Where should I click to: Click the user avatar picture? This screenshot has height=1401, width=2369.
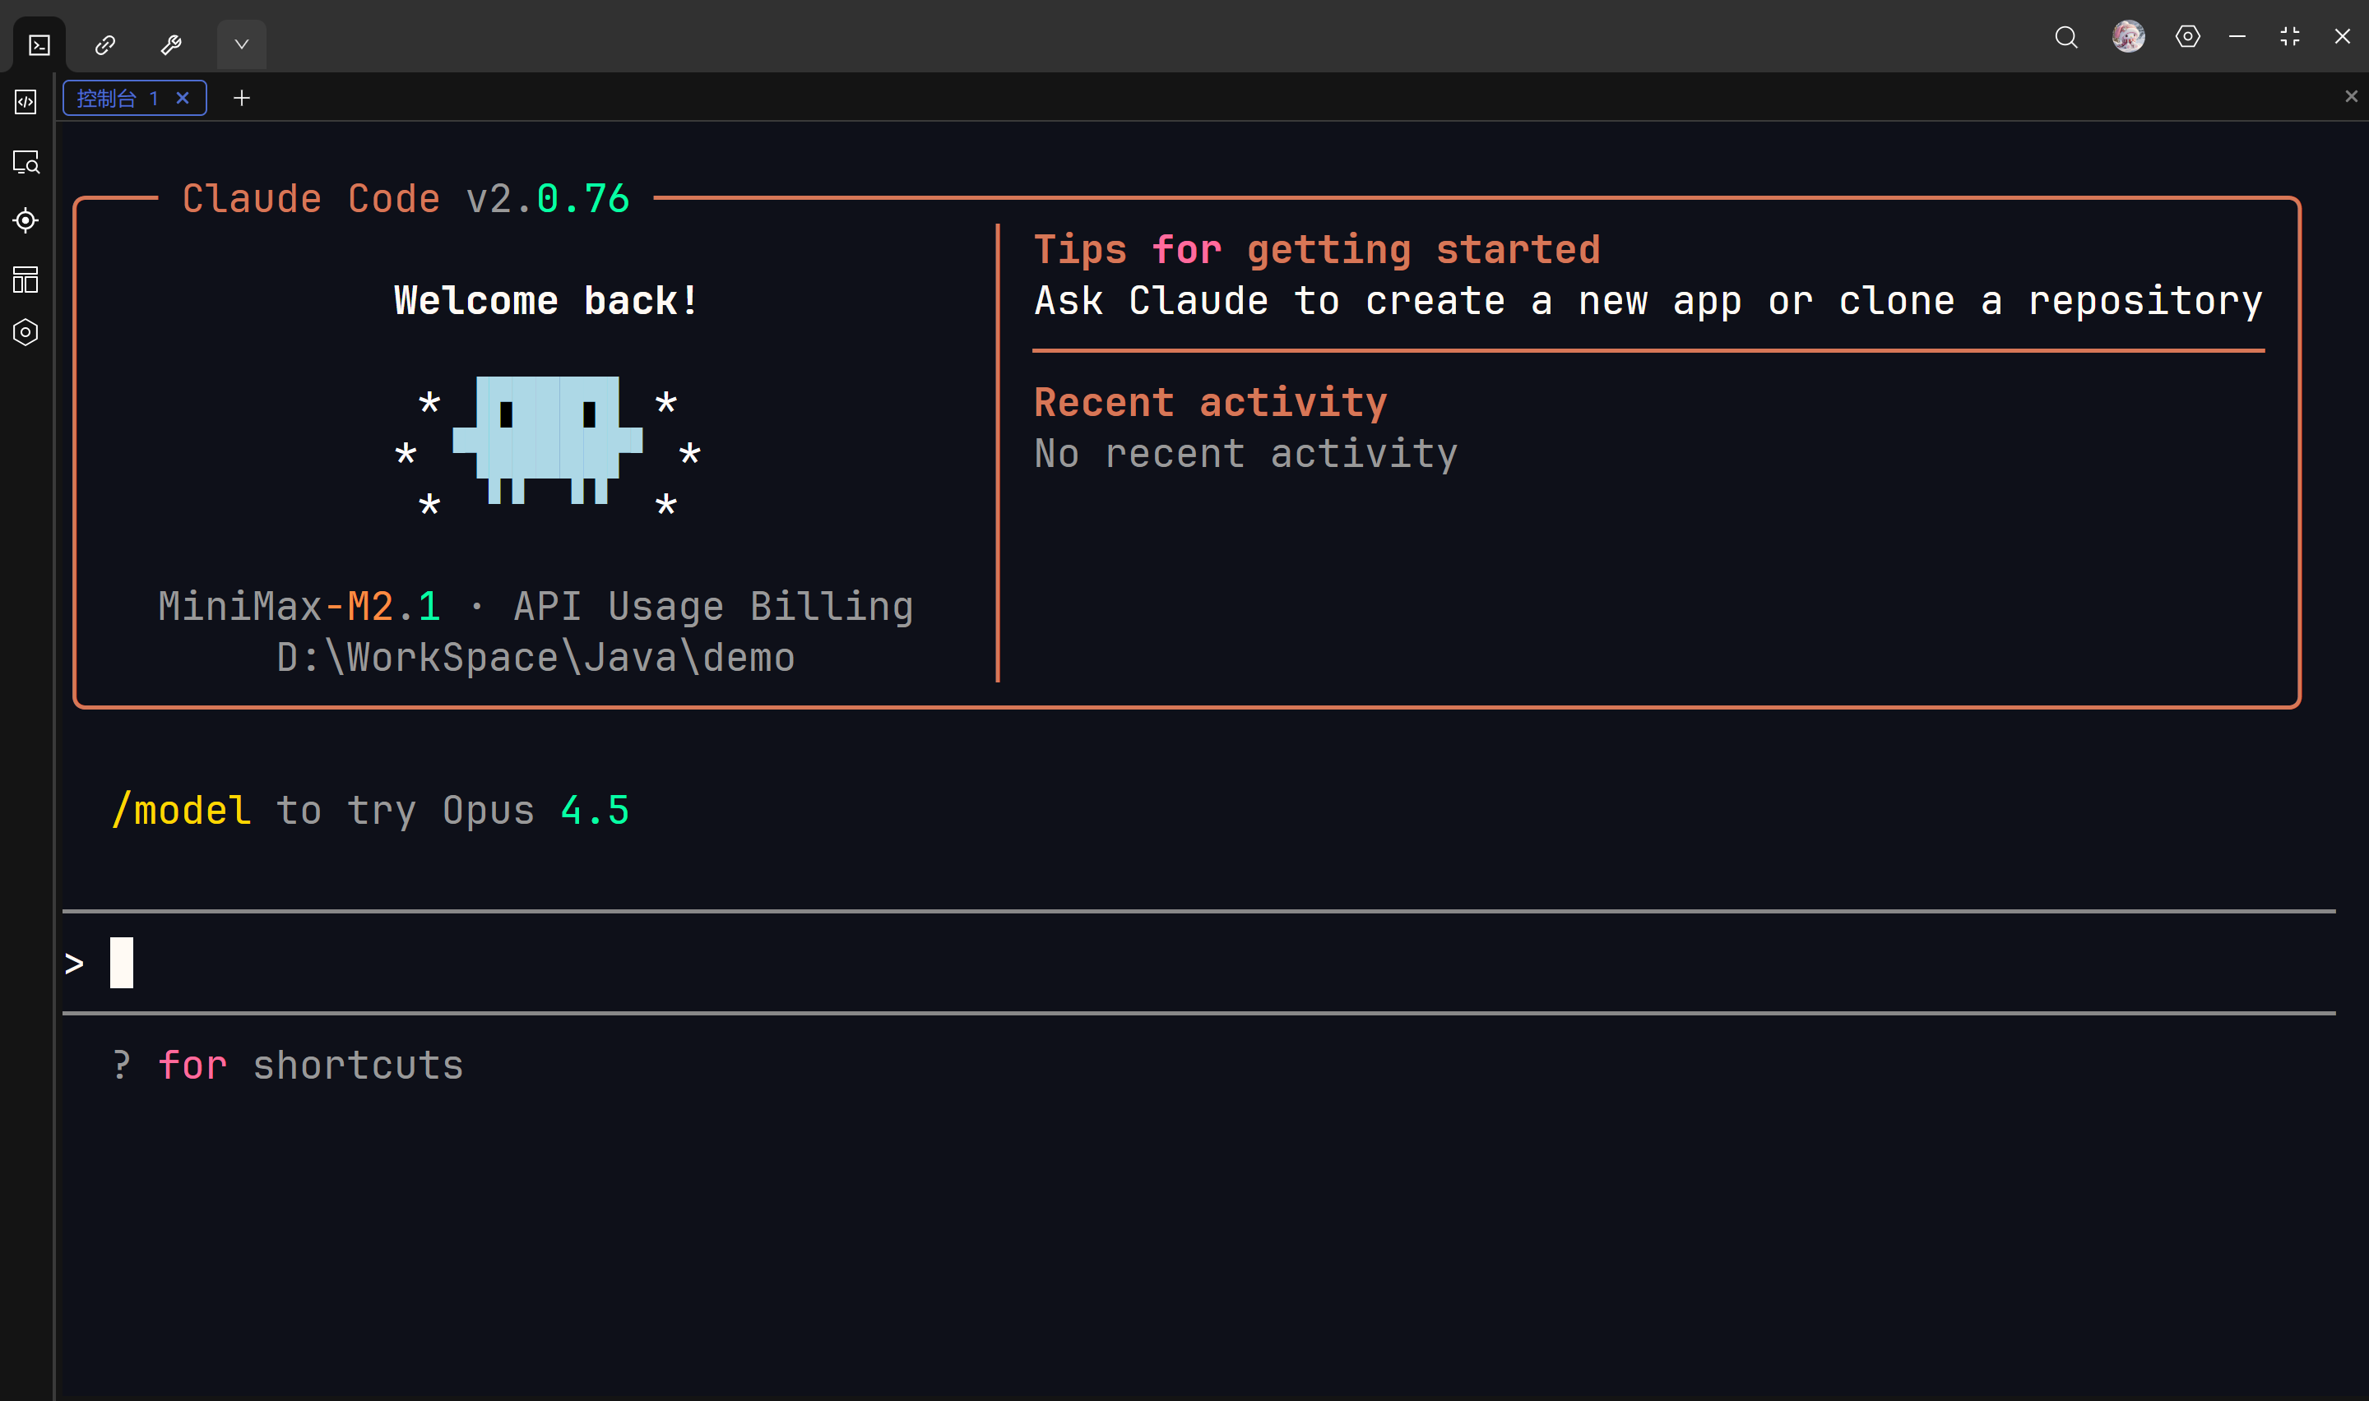[2128, 37]
